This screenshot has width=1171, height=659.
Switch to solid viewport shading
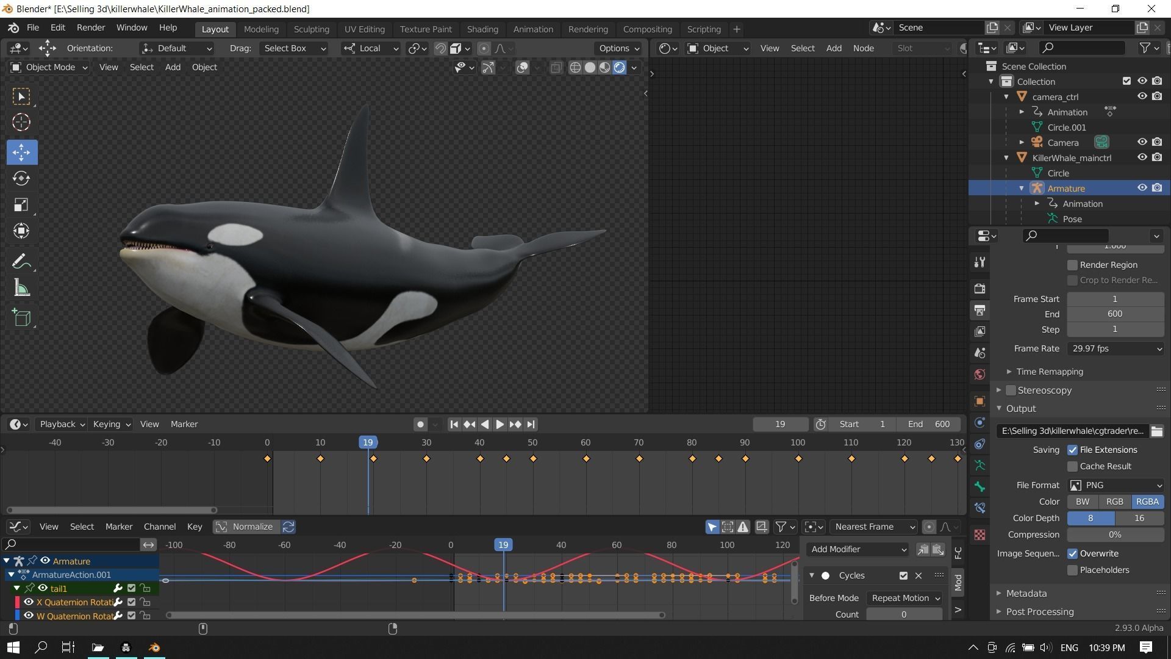[590, 67]
